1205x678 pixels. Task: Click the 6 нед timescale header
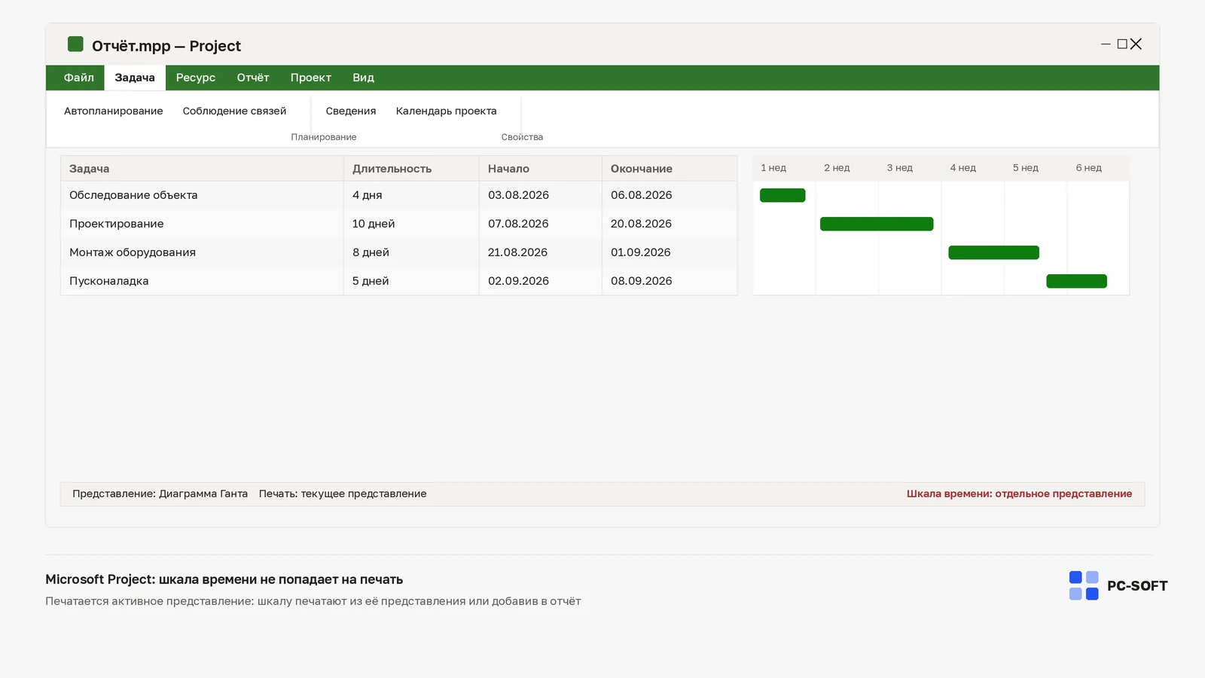[1089, 168]
